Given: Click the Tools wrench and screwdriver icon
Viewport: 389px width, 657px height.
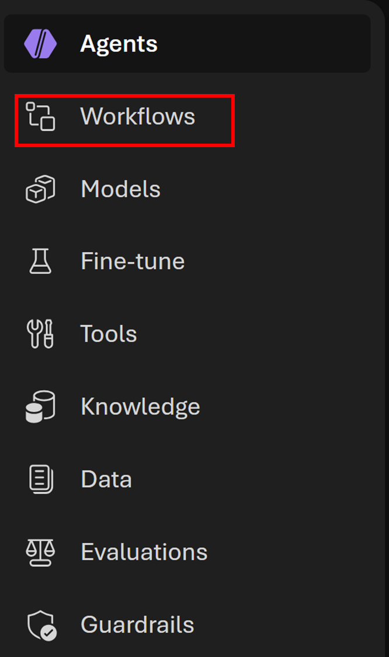Looking at the screenshot, I should coord(40,334).
